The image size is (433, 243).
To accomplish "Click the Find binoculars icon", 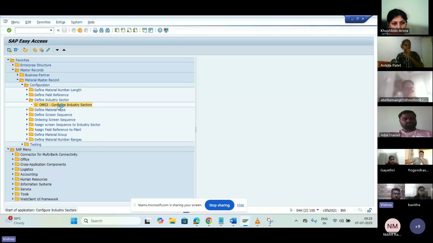I will 101,30.
